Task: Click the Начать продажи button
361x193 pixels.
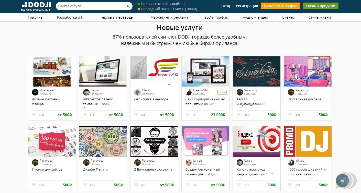Action: (x=321, y=6)
